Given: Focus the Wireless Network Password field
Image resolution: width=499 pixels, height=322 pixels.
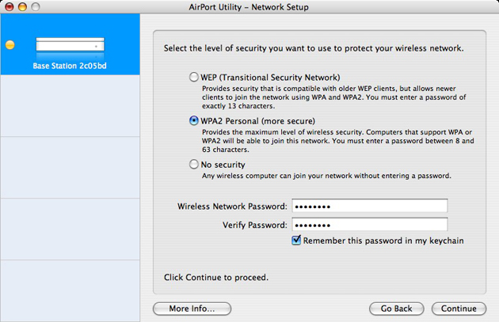Looking at the screenshot, I should 369,206.
